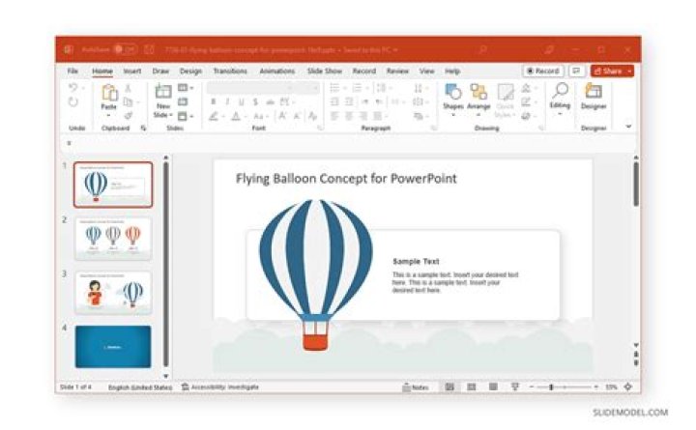Open the Paste dropdown arrow
Screen dimensions: 696x430
[108, 116]
